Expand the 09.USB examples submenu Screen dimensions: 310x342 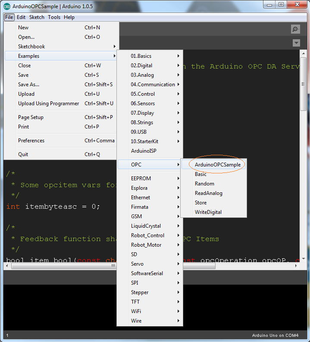[150, 132]
